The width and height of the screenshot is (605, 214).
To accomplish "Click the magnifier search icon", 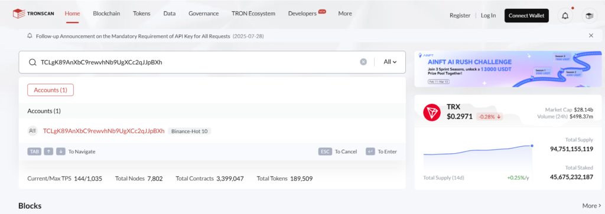I will pos(32,62).
